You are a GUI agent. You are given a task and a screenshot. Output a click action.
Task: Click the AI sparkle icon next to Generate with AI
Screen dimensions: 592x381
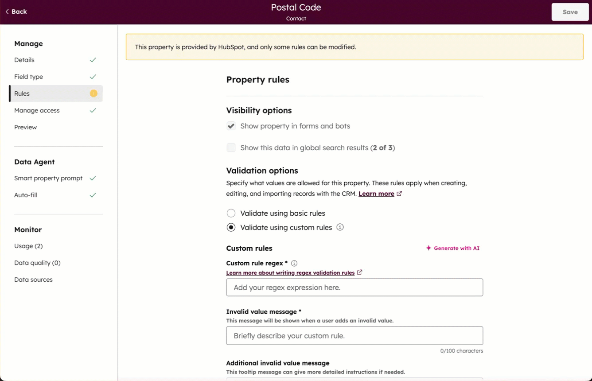pyautogui.click(x=428, y=248)
